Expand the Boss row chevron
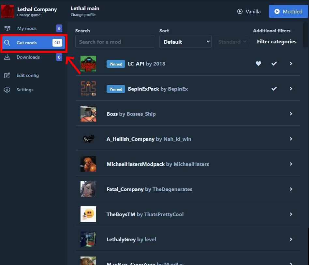Screen dimensions: 309x265 click(291, 114)
